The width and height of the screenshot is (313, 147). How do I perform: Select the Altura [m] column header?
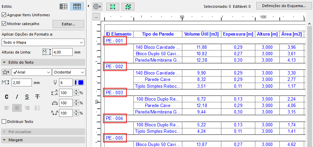267,34
